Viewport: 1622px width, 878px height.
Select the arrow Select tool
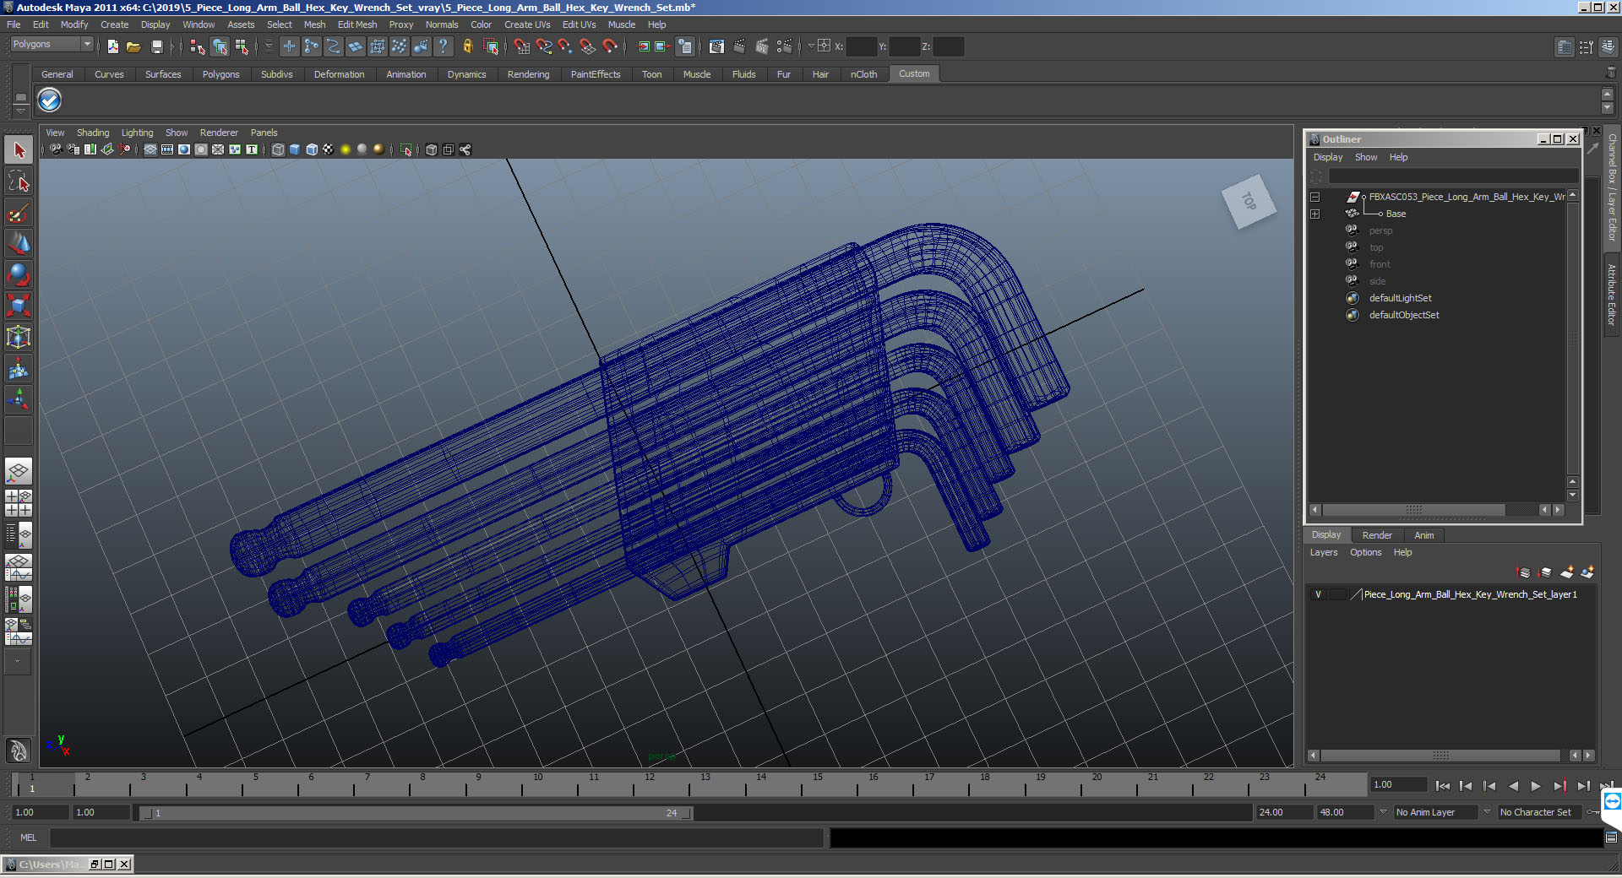(19, 150)
